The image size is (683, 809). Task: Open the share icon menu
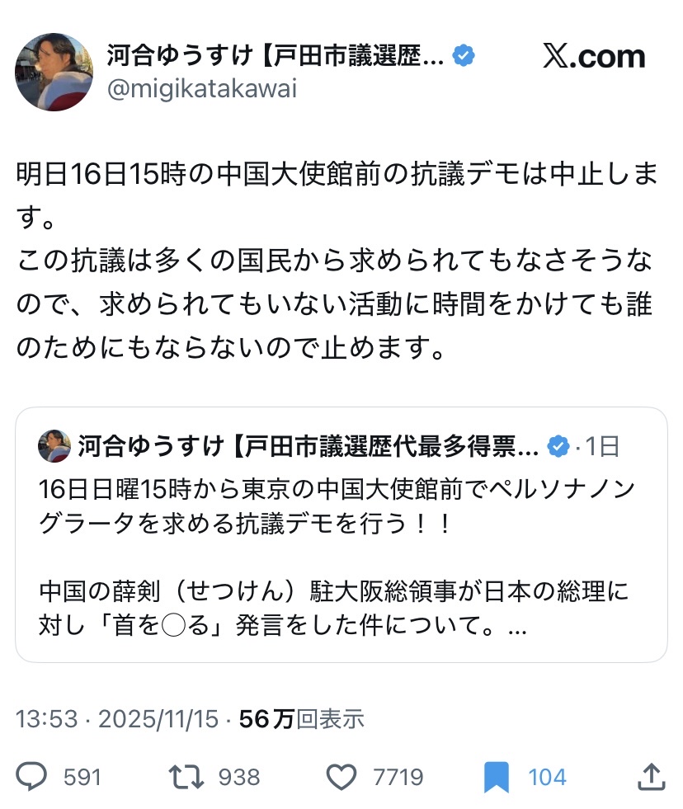(x=652, y=776)
